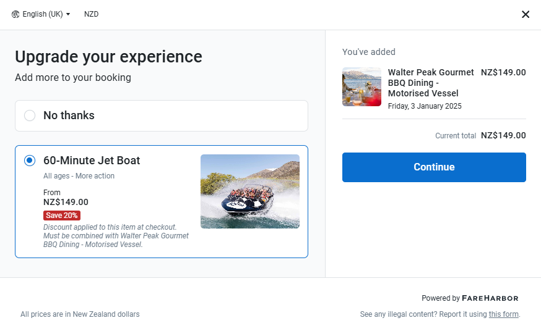This screenshot has height=331, width=541.
Task: Click the globe language icon
Action: pyautogui.click(x=15, y=14)
